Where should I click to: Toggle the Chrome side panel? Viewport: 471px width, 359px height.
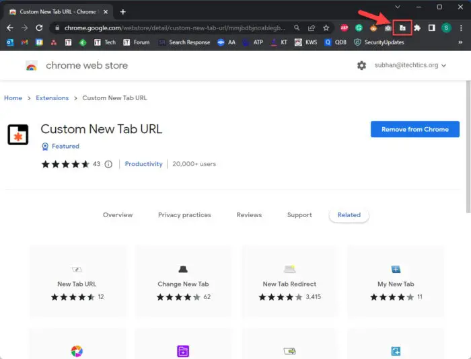point(431,28)
